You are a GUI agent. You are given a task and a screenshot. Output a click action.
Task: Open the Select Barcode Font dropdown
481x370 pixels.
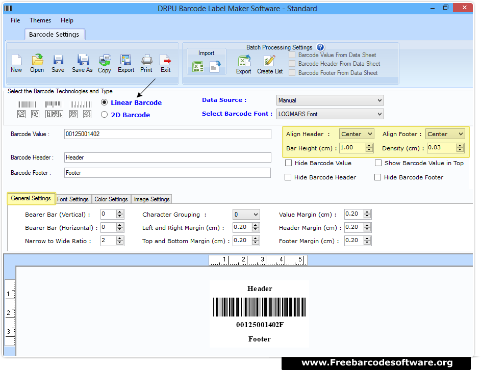coord(330,114)
